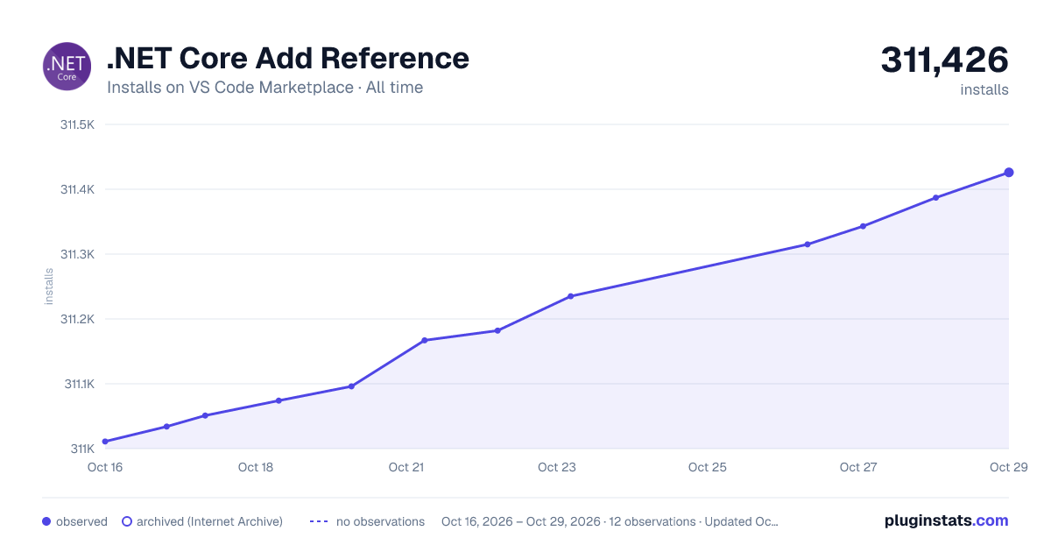Click the 'observed' legend dot
This screenshot has width=1051, height=552.
46,521
